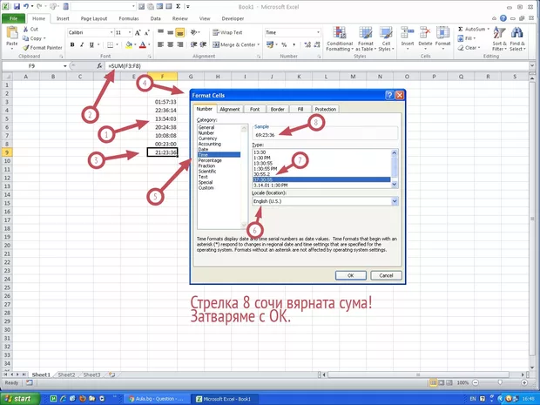
Task: Click OK in Format Cells dialog
Action: (x=351, y=275)
